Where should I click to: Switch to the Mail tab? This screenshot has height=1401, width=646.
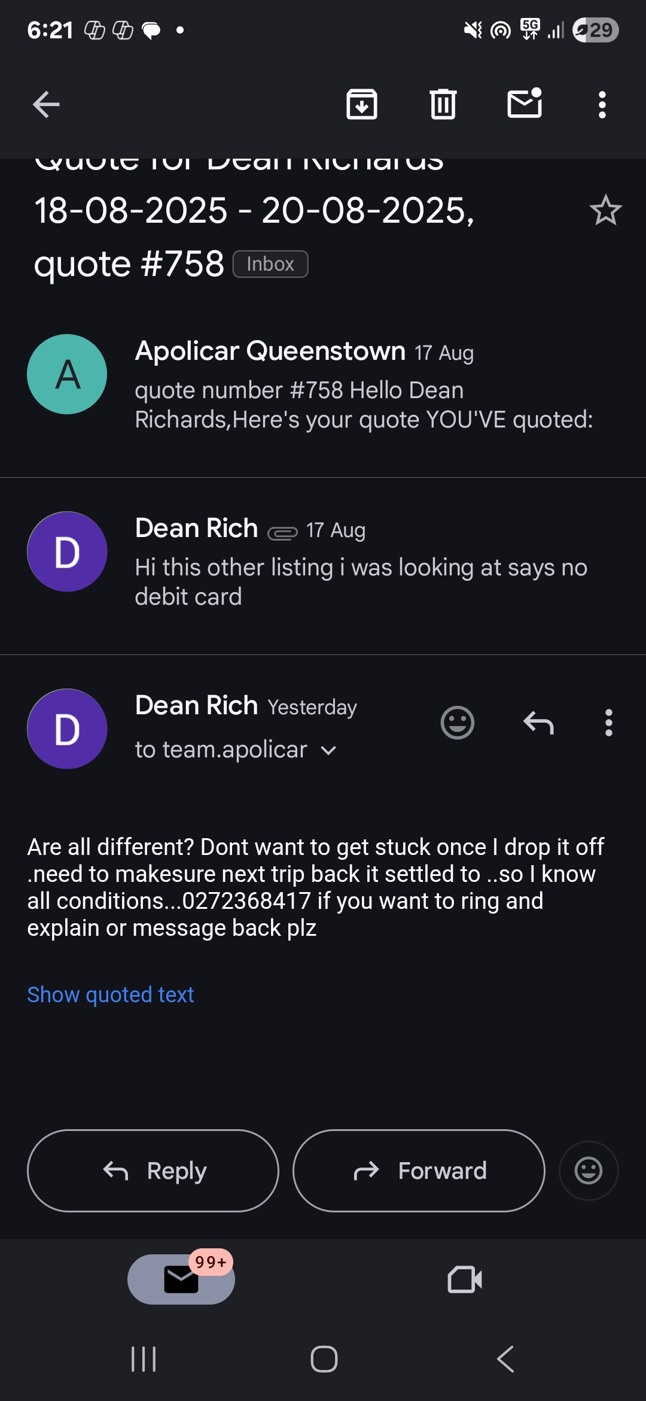(x=181, y=1279)
